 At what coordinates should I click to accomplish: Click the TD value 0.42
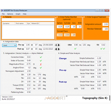(103, 45)
